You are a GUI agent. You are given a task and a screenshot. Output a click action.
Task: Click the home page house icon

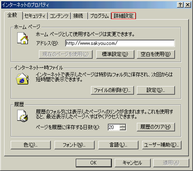tap(23, 38)
